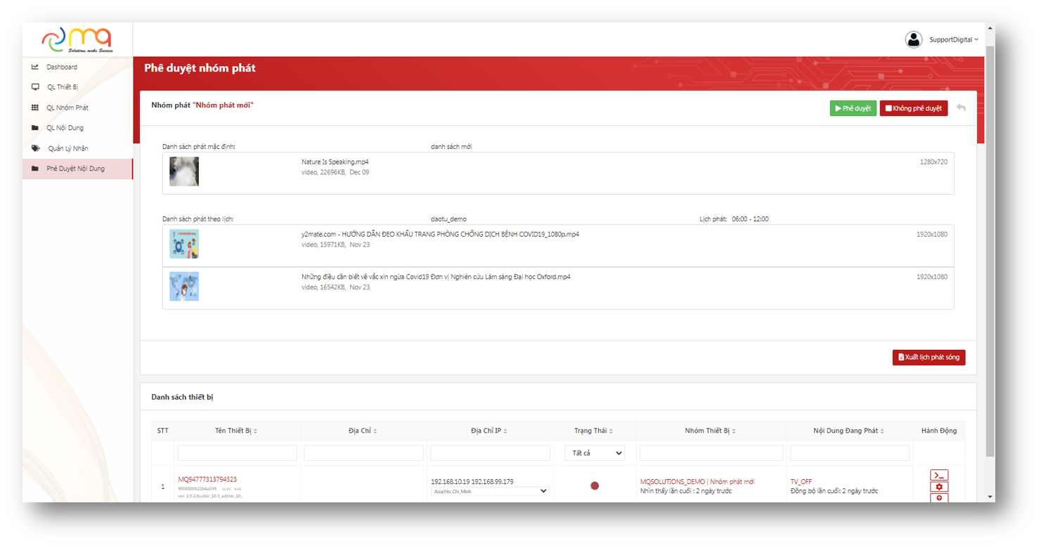Open QL Nhóm Phát sidebar item
This screenshot has width=1041, height=548.
67,107
